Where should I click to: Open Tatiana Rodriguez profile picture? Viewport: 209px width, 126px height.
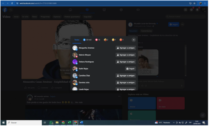[75, 62]
